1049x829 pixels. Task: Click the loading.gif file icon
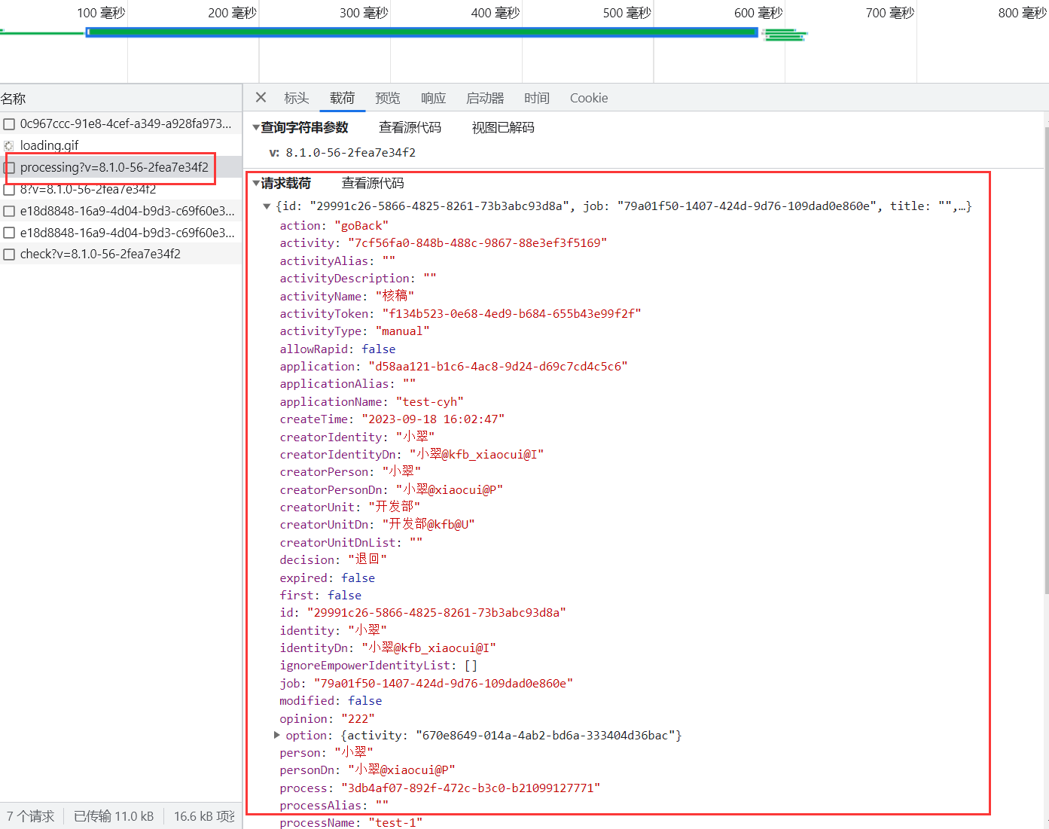(x=9, y=146)
